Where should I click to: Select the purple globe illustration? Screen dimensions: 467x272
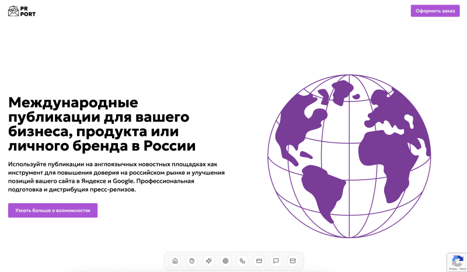[349, 156]
